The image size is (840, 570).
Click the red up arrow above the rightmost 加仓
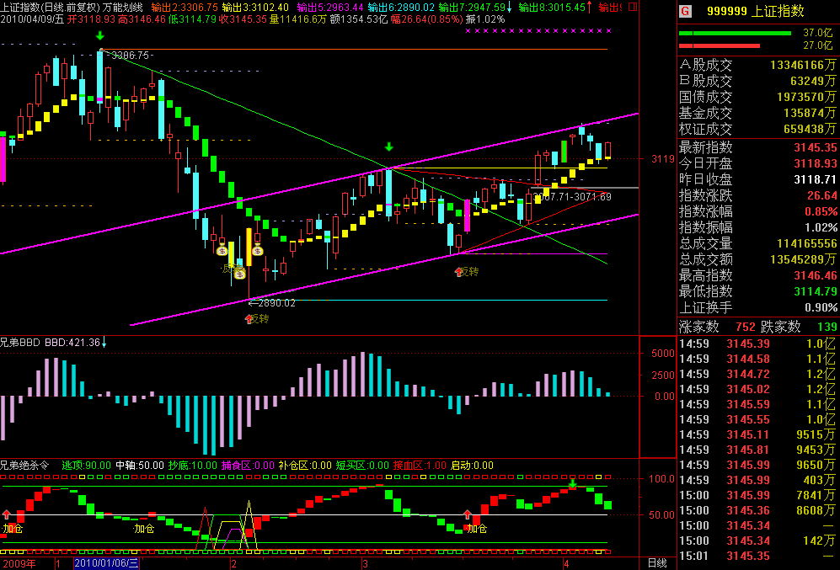pos(468,514)
